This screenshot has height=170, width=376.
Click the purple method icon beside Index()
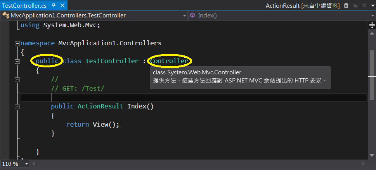tap(192, 15)
